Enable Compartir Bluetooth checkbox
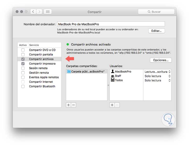Image resolution: width=189 pixels, height=146 pixels. tap(23, 86)
